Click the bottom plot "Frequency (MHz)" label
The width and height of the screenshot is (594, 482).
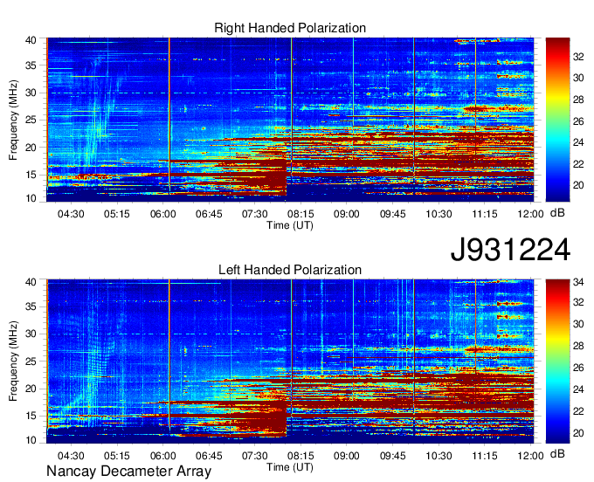coord(13,361)
